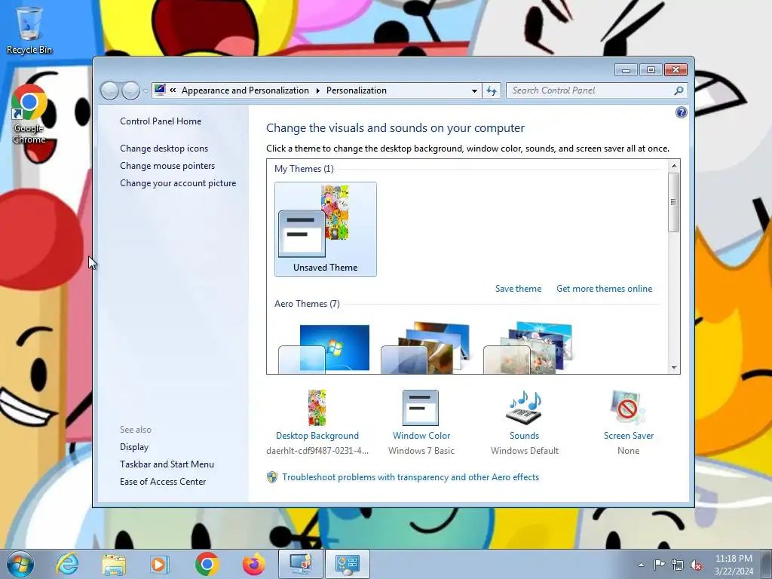
Task: Click Save theme link
Action: [518, 289]
